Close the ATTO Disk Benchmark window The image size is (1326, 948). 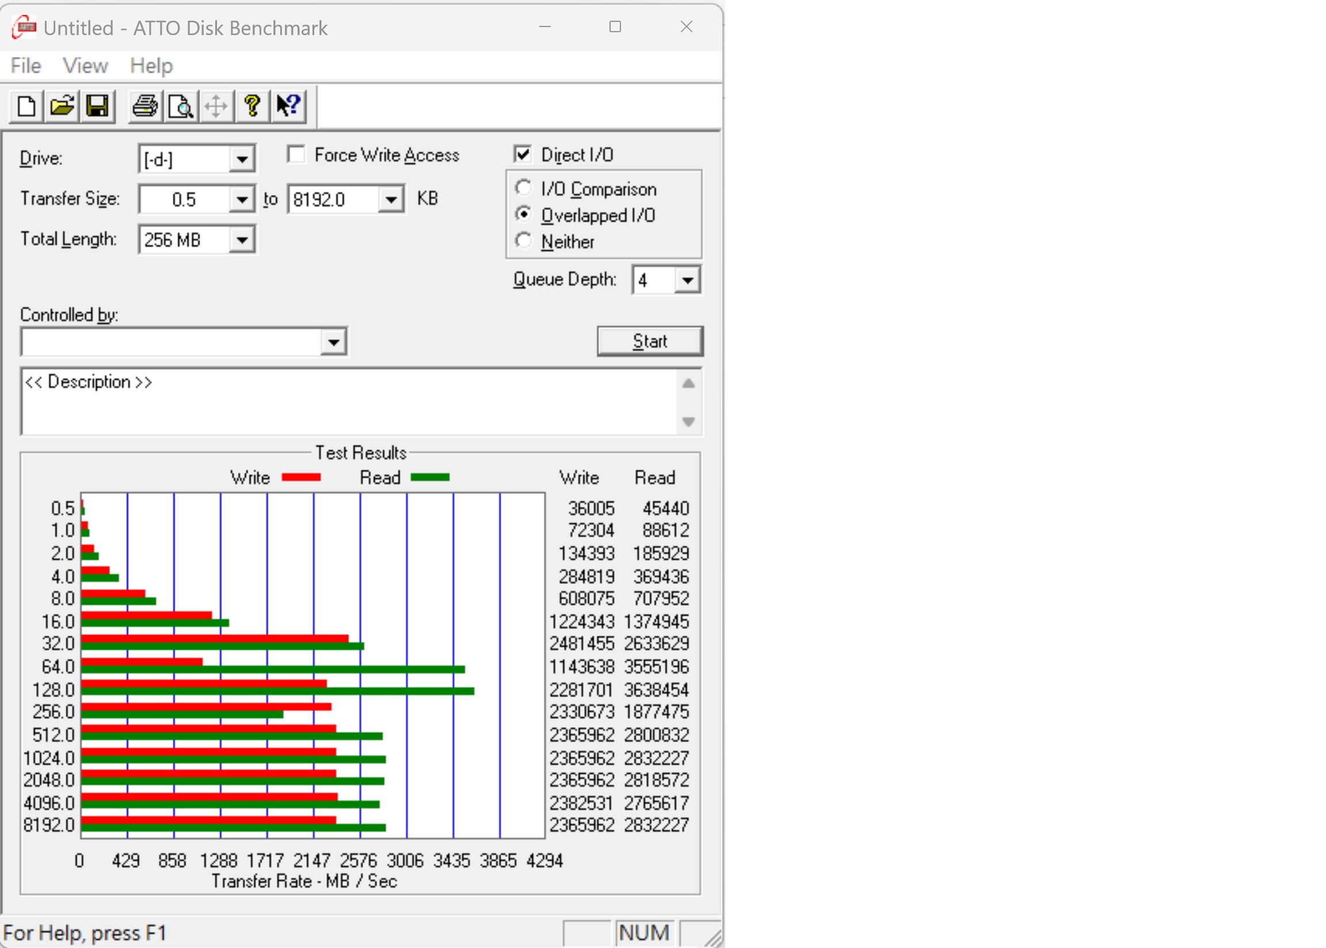pyautogui.click(x=687, y=27)
